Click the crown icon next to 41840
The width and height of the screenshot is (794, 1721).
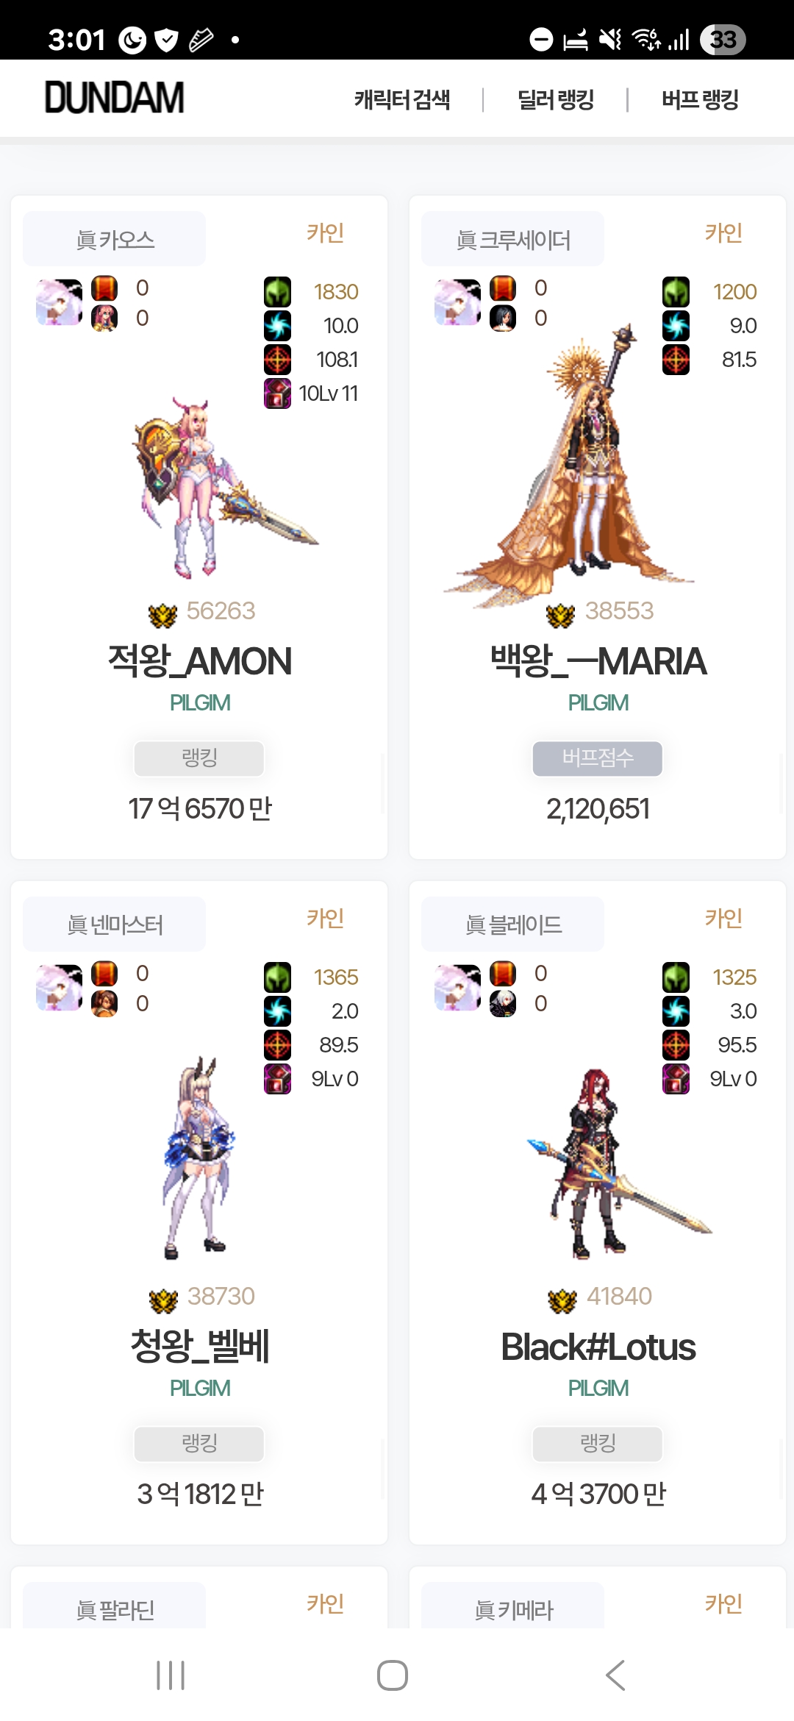click(562, 1300)
